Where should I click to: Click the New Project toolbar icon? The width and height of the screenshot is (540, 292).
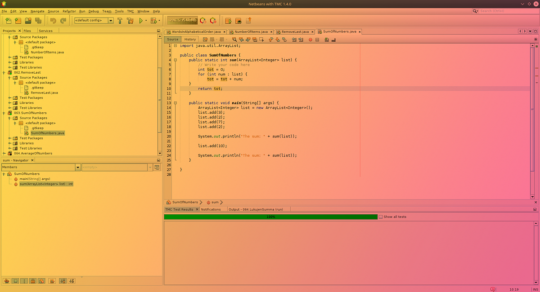(18, 21)
